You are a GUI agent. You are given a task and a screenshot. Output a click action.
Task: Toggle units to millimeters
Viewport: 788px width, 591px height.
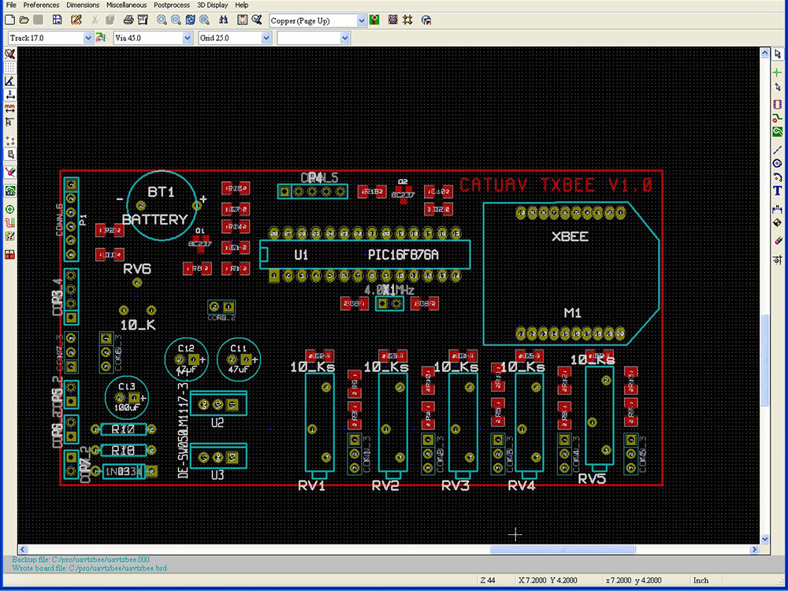pyautogui.click(x=9, y=108)
